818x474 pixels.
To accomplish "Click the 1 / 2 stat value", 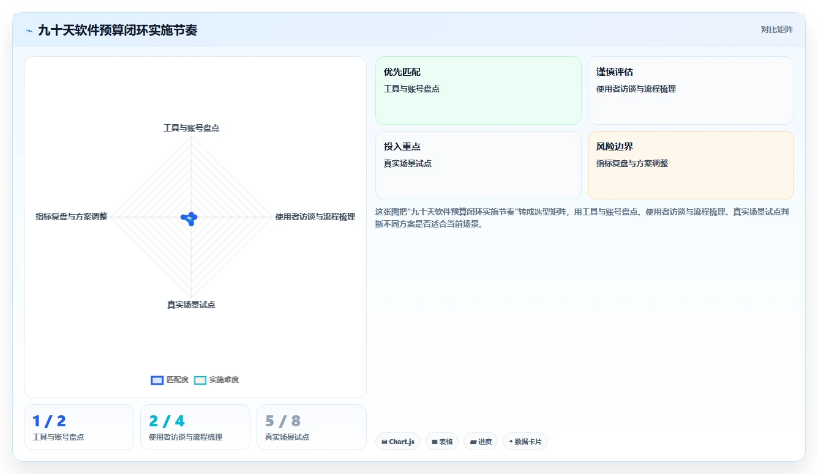I will point(49,421).
